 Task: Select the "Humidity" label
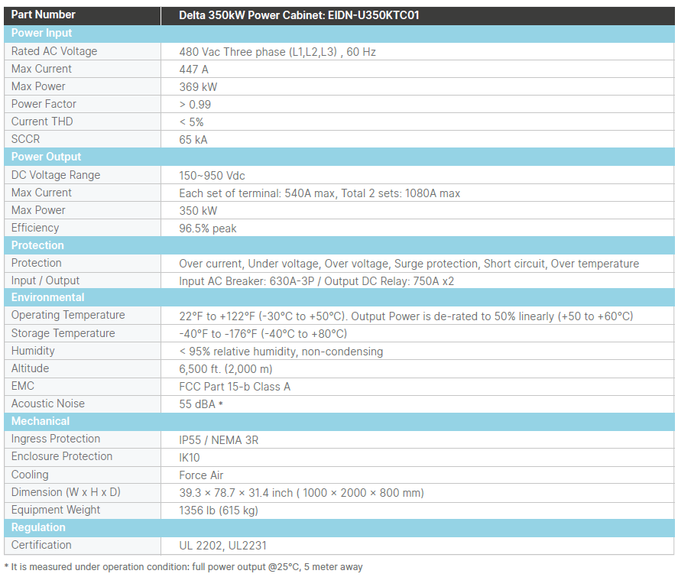coord(33,351)
